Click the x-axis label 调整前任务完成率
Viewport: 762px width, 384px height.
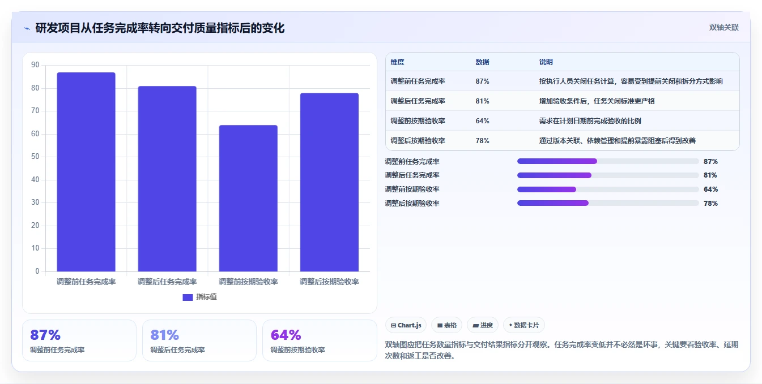coord(86,282)
